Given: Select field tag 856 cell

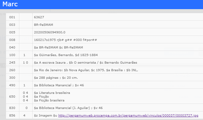Looking at the screenshot, I should 12,116.
